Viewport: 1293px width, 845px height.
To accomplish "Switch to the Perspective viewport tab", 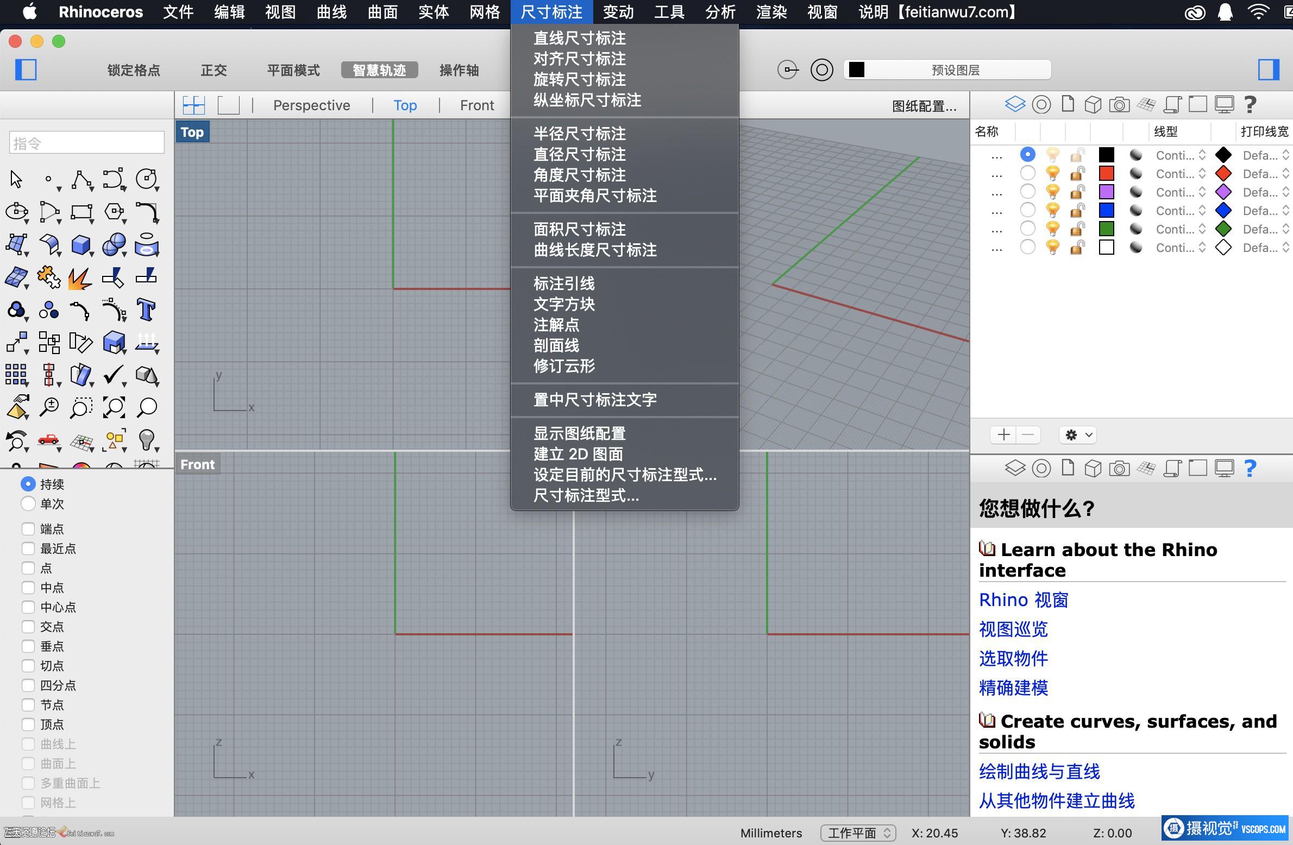I will point(311,105).
